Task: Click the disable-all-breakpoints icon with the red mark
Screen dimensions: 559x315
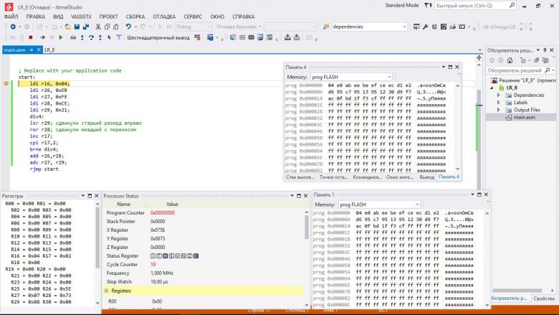Action: click(197, 37)
